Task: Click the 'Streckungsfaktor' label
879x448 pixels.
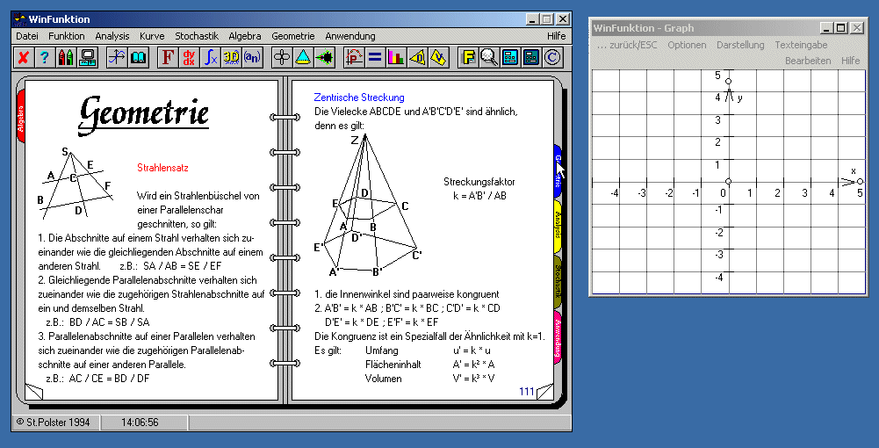Action: [x=479, y=182]
